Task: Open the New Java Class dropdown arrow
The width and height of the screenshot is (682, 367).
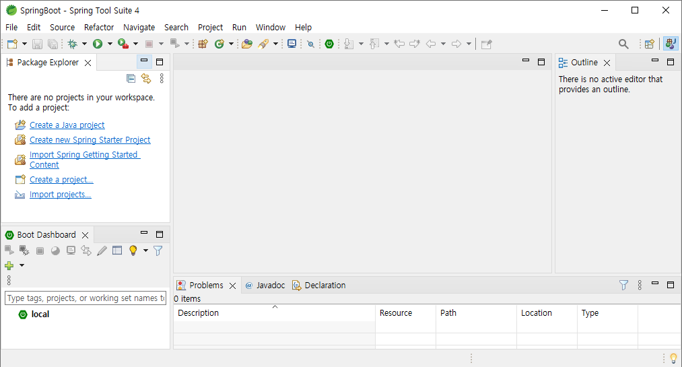Action: (x=231, y=44)
